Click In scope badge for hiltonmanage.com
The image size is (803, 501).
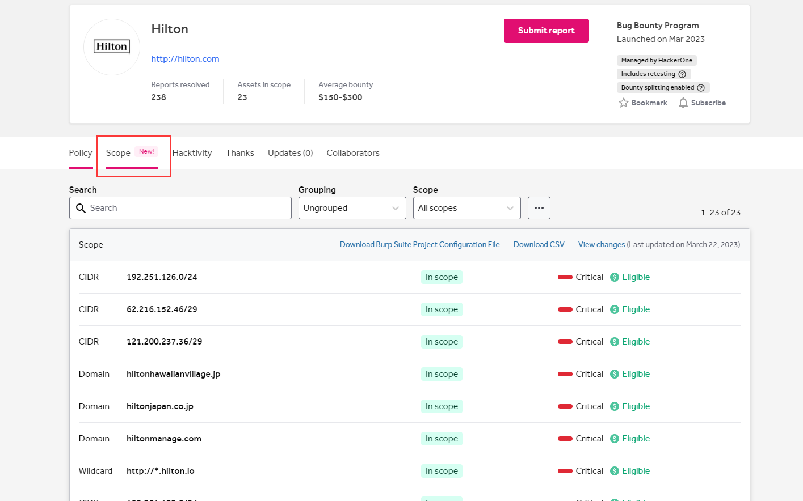tap(442, 439)
